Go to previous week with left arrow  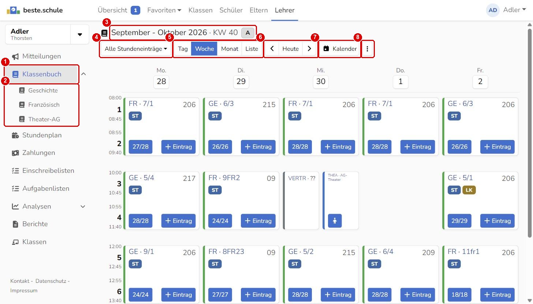tap(272, 49)
